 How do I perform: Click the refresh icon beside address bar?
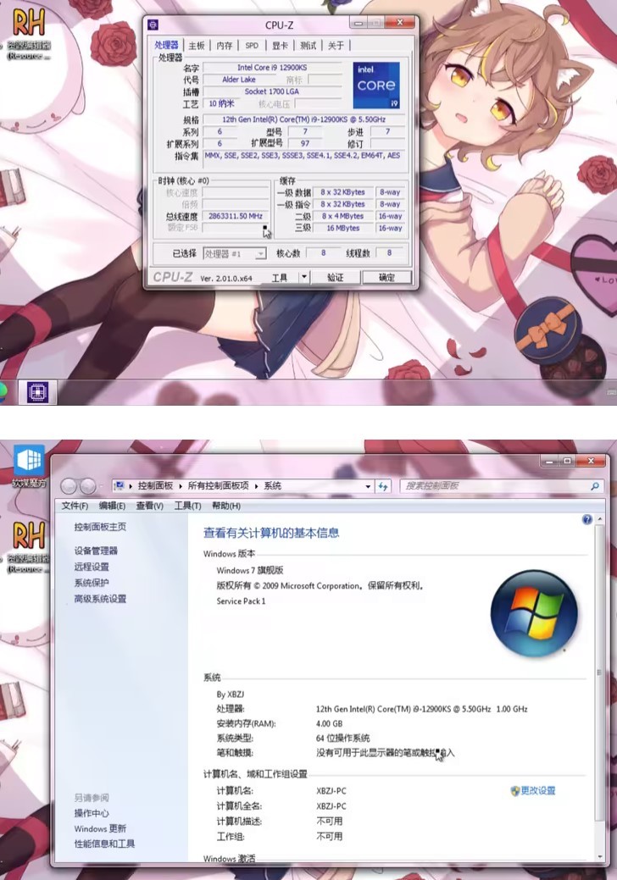[383, 486]
